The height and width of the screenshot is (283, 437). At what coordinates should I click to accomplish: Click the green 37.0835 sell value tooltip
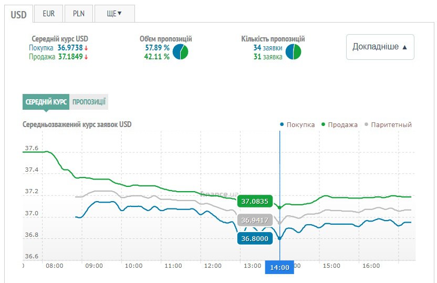[255, 201]
